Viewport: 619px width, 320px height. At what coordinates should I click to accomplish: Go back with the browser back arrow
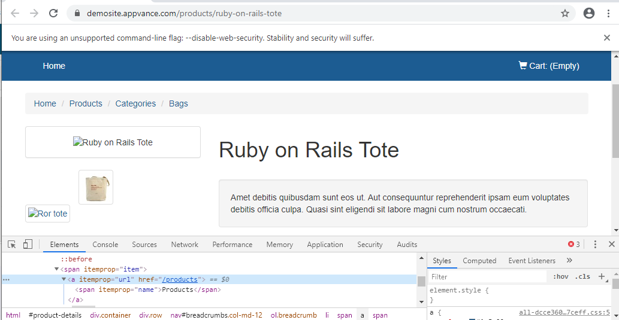pyautogui.click(x=15, y=13)
